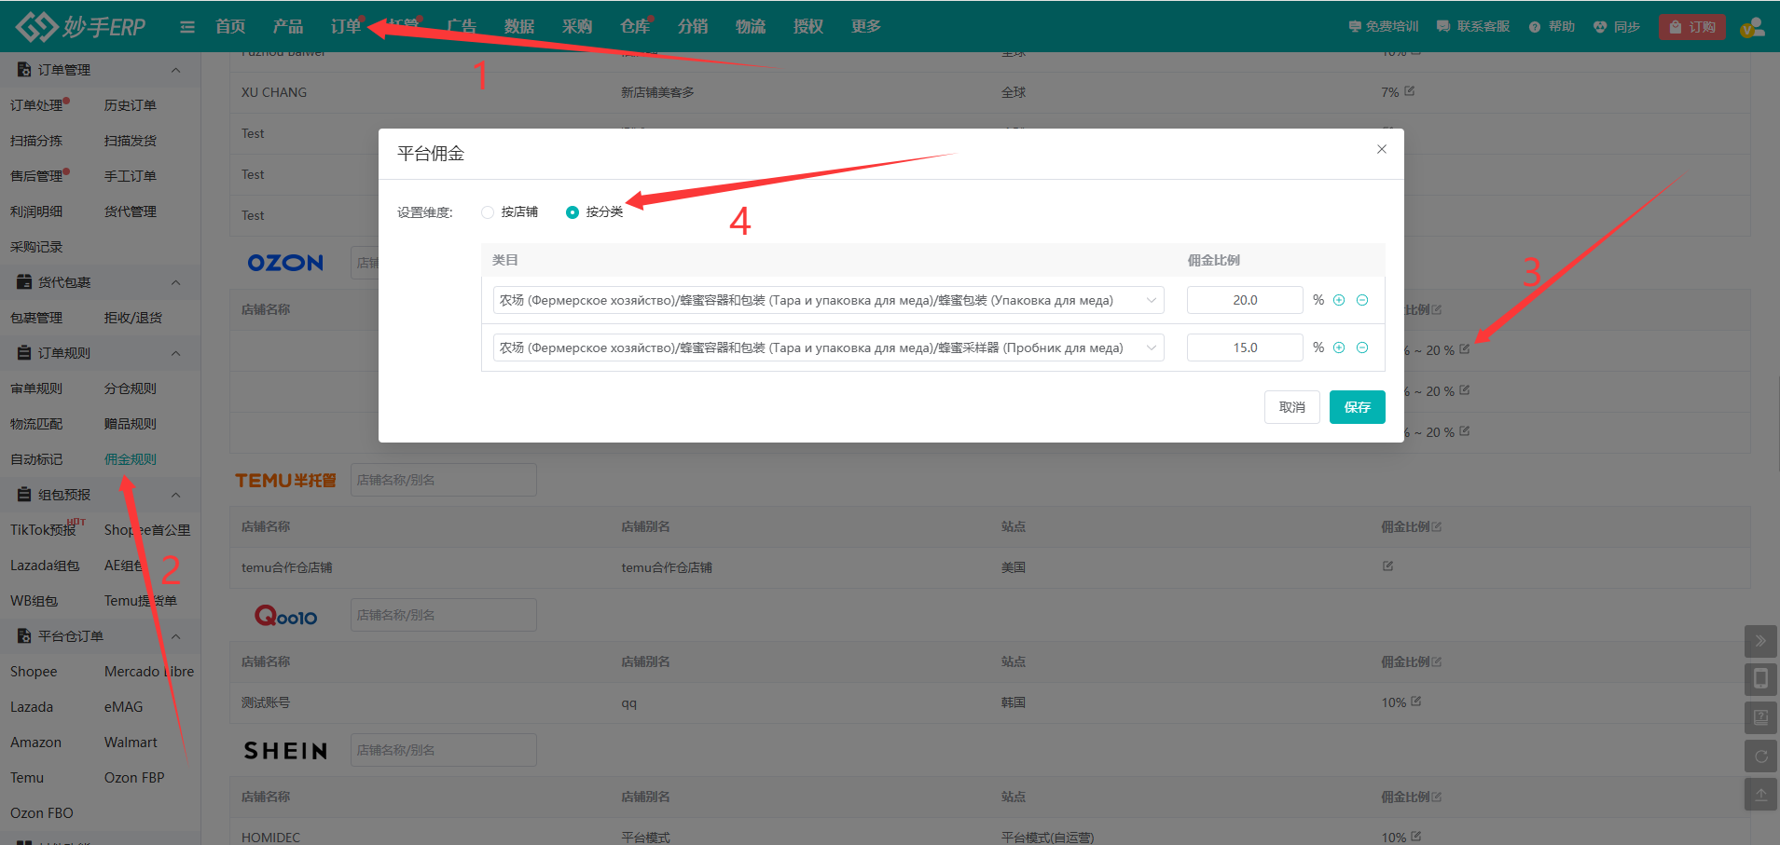Viewport: 1780px width, 845px height.
Task: Open 联系客服 contact support in the top bar
Action: point(1473,27)
